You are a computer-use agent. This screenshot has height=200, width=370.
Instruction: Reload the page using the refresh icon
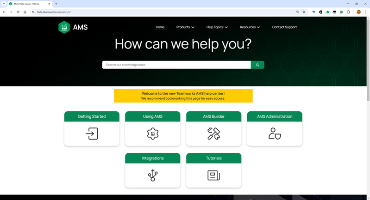(x=18, y=12)
